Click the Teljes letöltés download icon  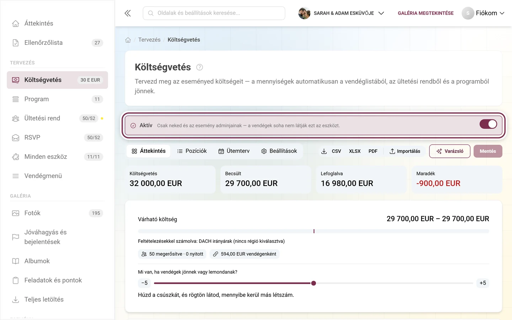point(16,300)
